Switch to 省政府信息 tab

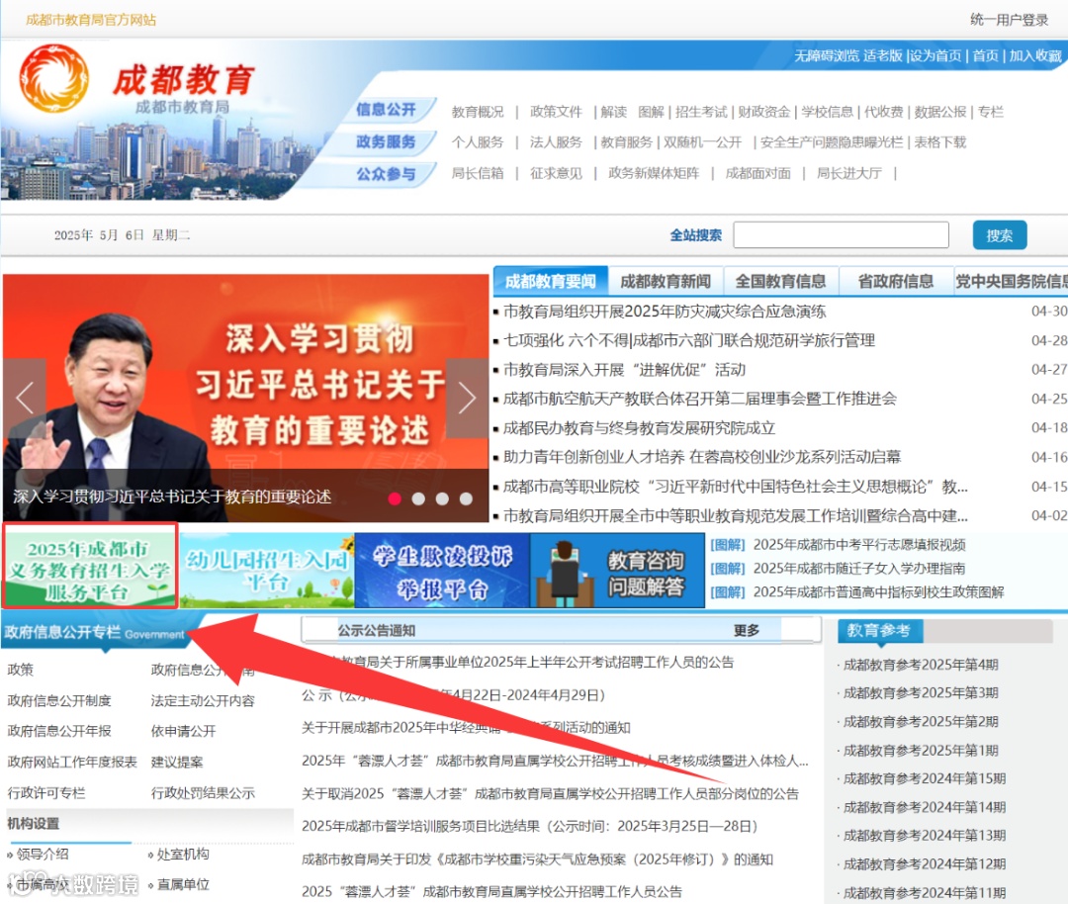pos(896,281)
